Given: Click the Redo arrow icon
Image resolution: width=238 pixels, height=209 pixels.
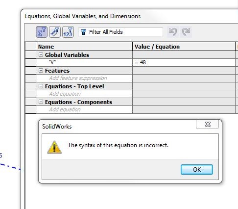Looking at the screenshot, I should (x=186, y=32).
